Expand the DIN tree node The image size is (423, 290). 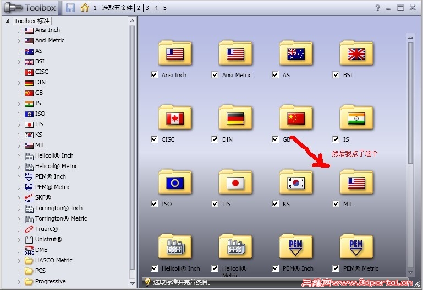click(x=19, y=83)
